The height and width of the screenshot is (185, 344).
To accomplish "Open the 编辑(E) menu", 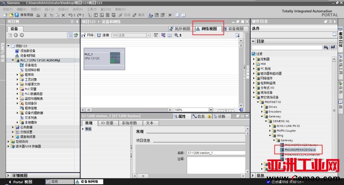I will coord(21,9).
